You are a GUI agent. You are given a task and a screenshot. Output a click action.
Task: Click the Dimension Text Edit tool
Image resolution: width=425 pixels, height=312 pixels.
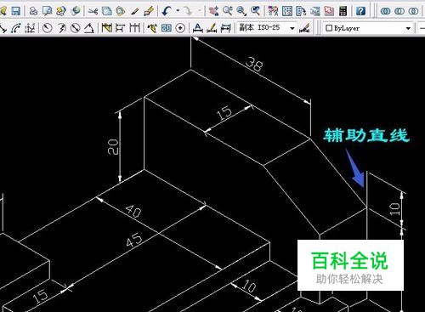[x=212, y=28]
